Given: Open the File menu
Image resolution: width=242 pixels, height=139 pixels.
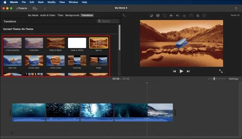Looking at the screenshot, I should point(24,2).
